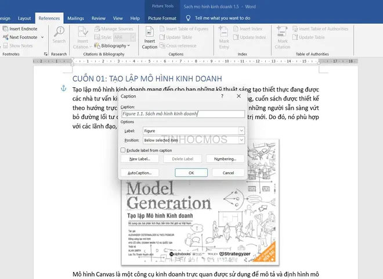Switch to the Mailings tab
Image resolution: width=383 pixels, height=279 pixels.
point(75,19)
